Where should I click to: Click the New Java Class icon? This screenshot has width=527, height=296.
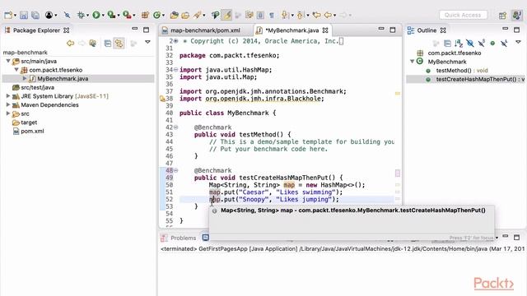coord(156,15)
